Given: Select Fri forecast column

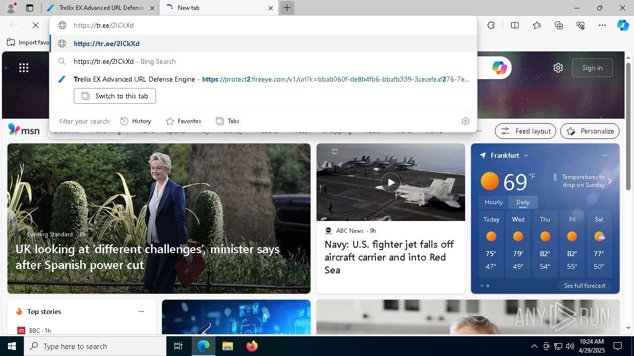Looking at the screenshot, I should (x=572, y=245).
